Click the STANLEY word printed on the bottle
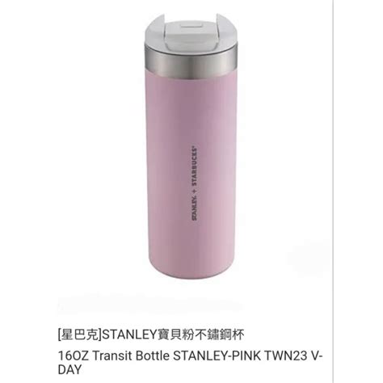Image resolution: width=383 pixels, height=383 pixels. [x=194, y=208]
